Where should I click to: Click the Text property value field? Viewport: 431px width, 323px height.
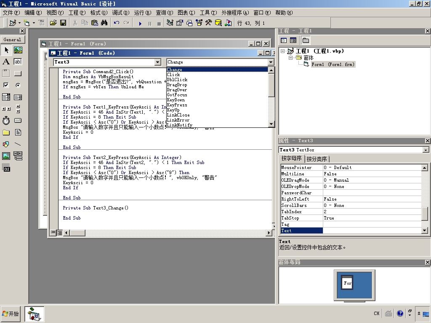click(372, 231)
